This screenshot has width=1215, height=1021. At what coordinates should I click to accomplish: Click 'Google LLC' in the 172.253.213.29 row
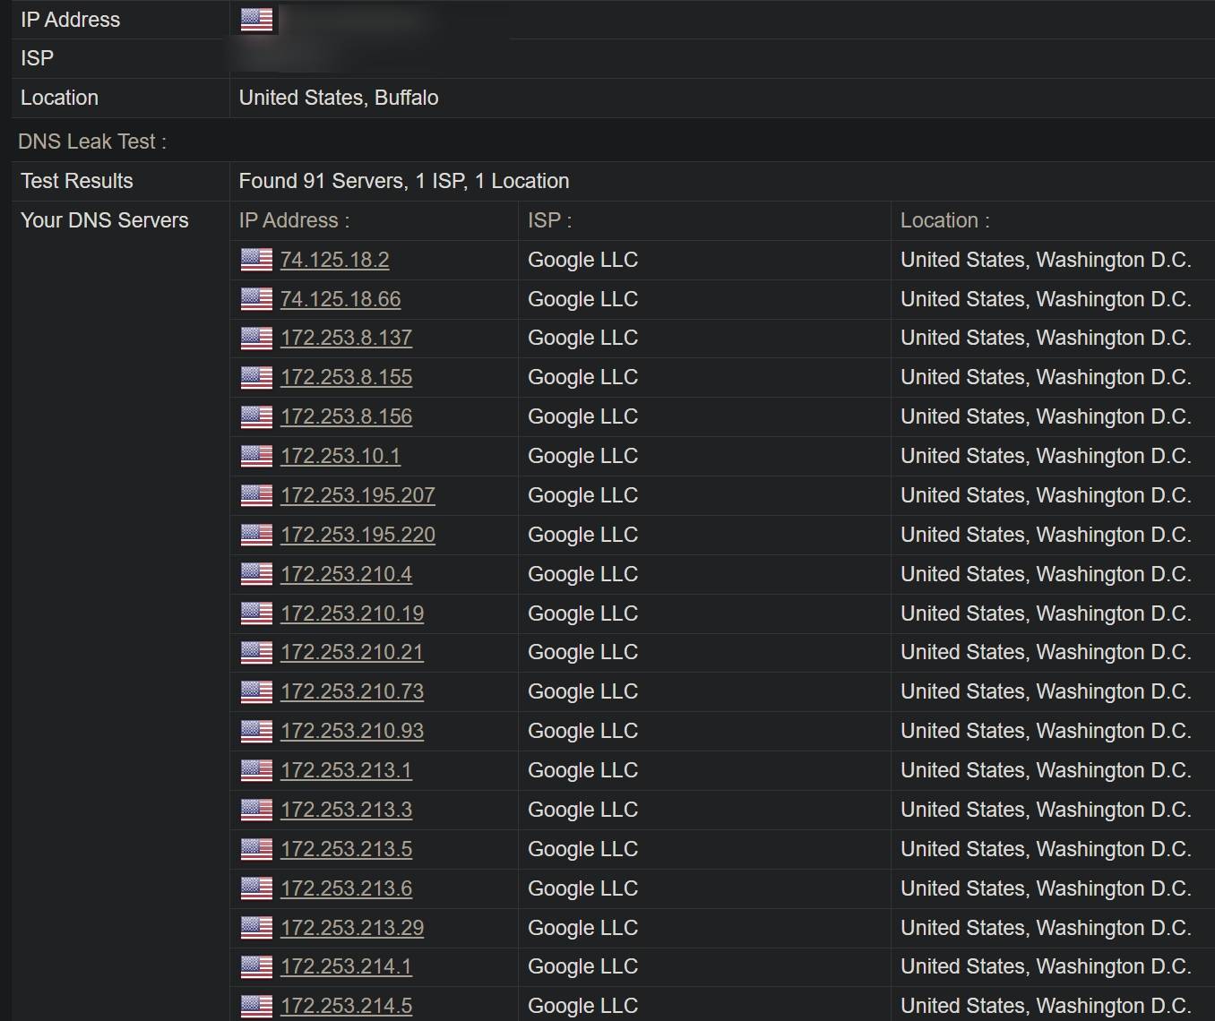click(x=583, y=928)
